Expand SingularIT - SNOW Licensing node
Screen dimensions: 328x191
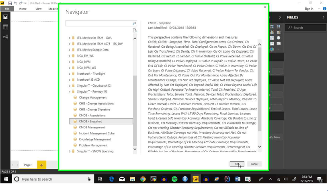click(x=70, y=151)
